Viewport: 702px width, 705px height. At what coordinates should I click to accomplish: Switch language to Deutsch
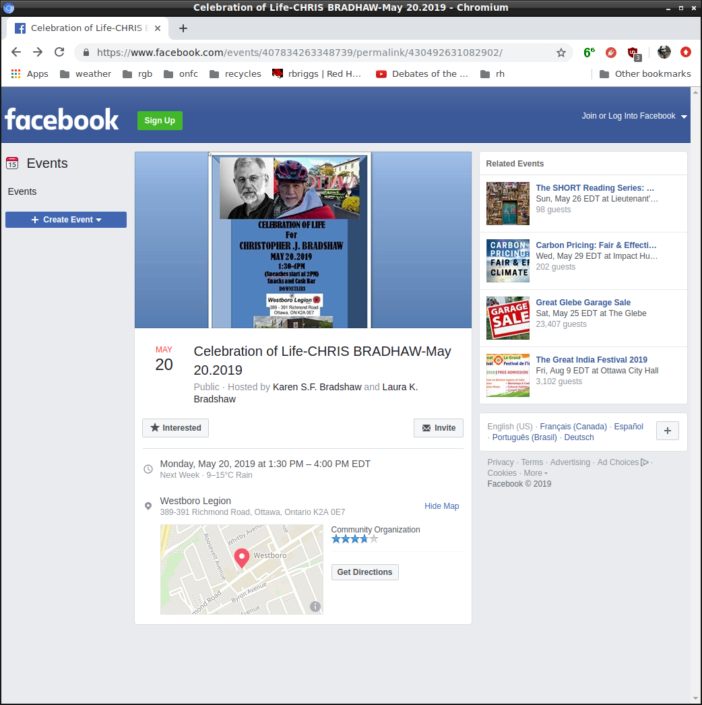point(579,437)
